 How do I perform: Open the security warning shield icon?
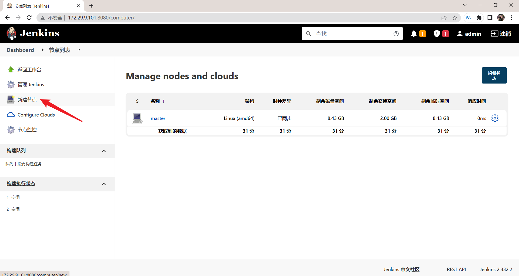(437, 34)
